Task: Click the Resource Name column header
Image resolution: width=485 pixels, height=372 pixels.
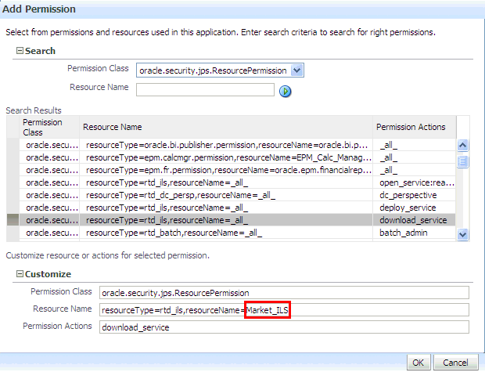Action: [x=113, y=127]
